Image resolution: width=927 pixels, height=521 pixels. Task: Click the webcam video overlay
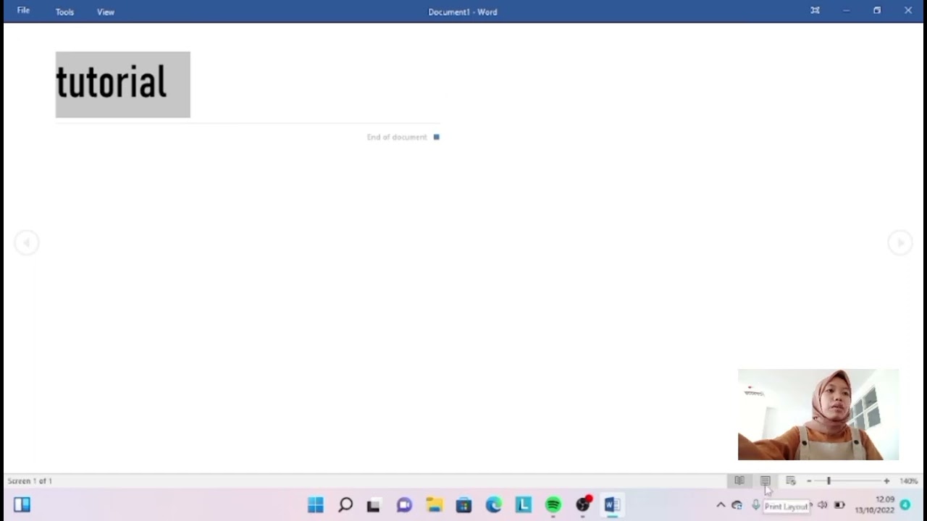(818, 415)
